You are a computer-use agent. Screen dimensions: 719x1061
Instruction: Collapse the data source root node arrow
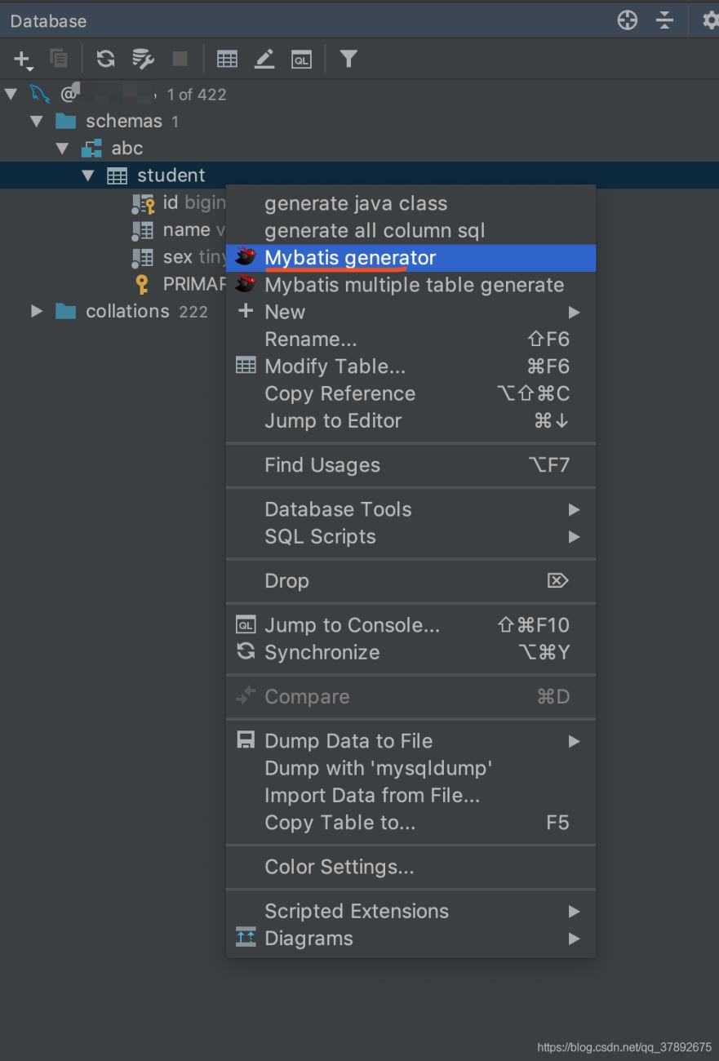coord(10,94)
